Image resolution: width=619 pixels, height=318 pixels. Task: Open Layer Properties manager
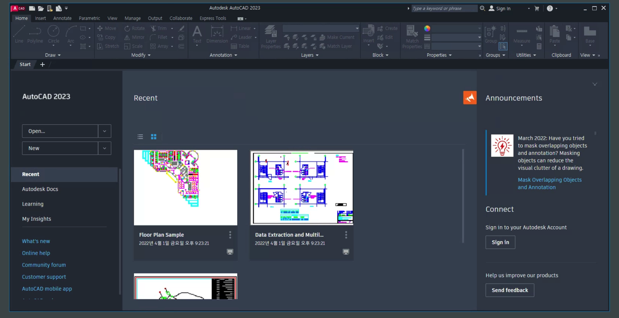click(271, 37)
